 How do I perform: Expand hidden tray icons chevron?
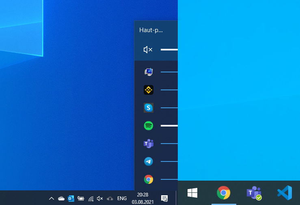tap(52, 198)
